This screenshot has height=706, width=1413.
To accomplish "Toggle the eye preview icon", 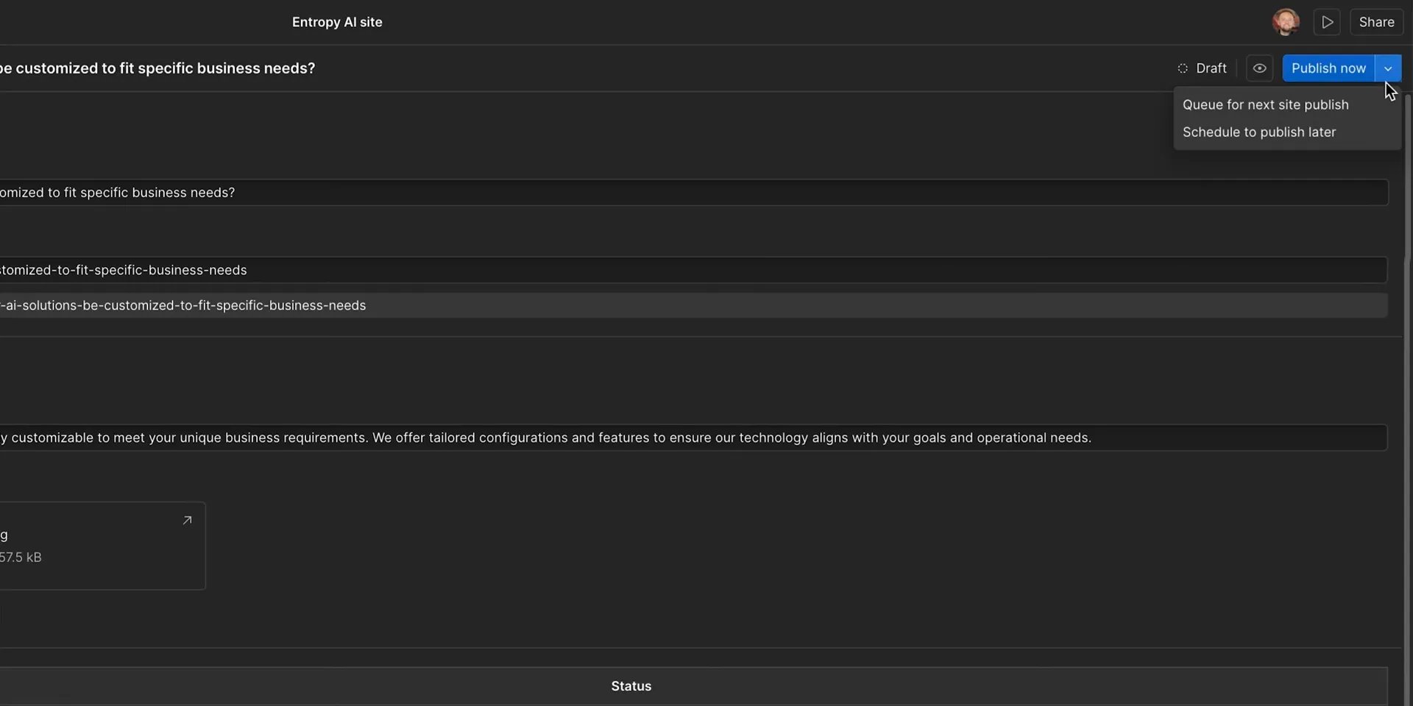I will (1259, 68).
